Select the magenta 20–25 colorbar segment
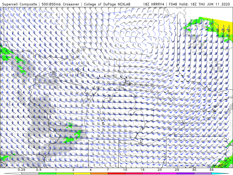 (168, 174)
